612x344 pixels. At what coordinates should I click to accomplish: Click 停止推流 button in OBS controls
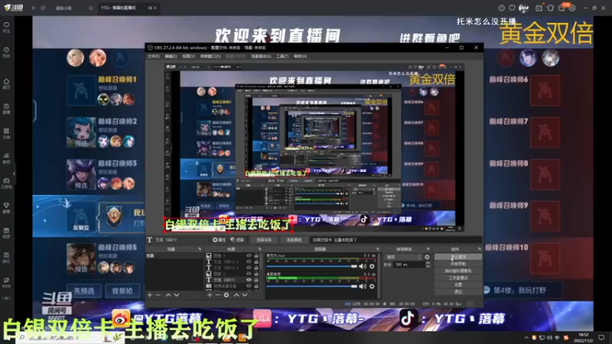(x=457, y=257)
